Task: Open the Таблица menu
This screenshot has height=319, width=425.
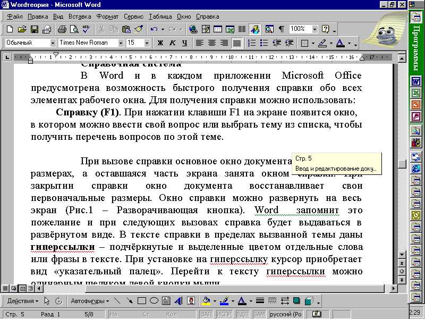Action: click(160, 16)
